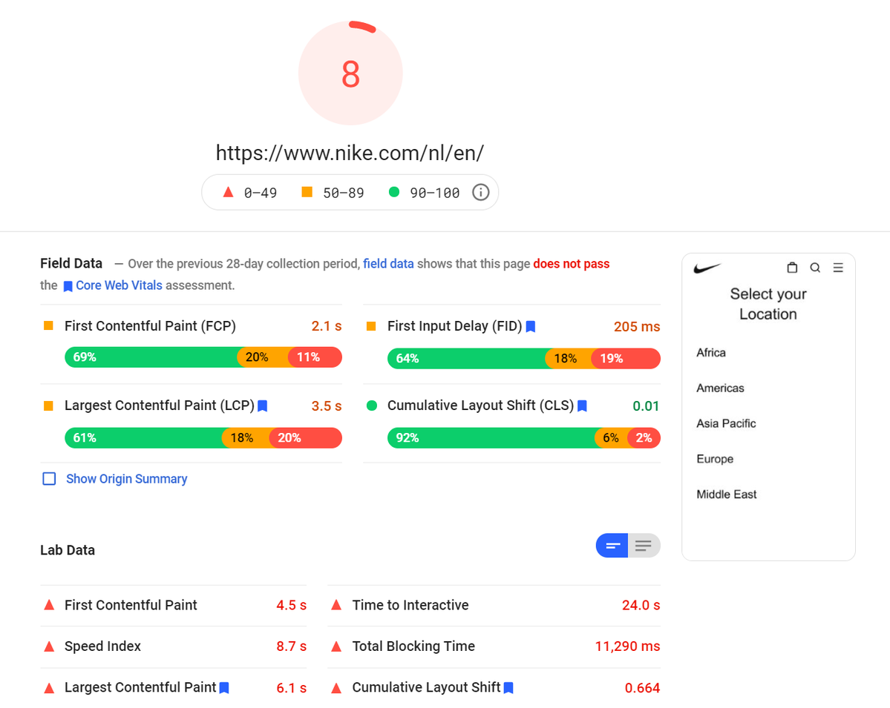890x708 pixels.
Task: Switch to expanded lab data view
Action: tap(644, 546)
